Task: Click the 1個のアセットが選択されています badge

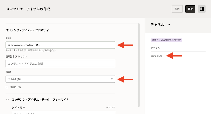Action: [x=166, y=40]
